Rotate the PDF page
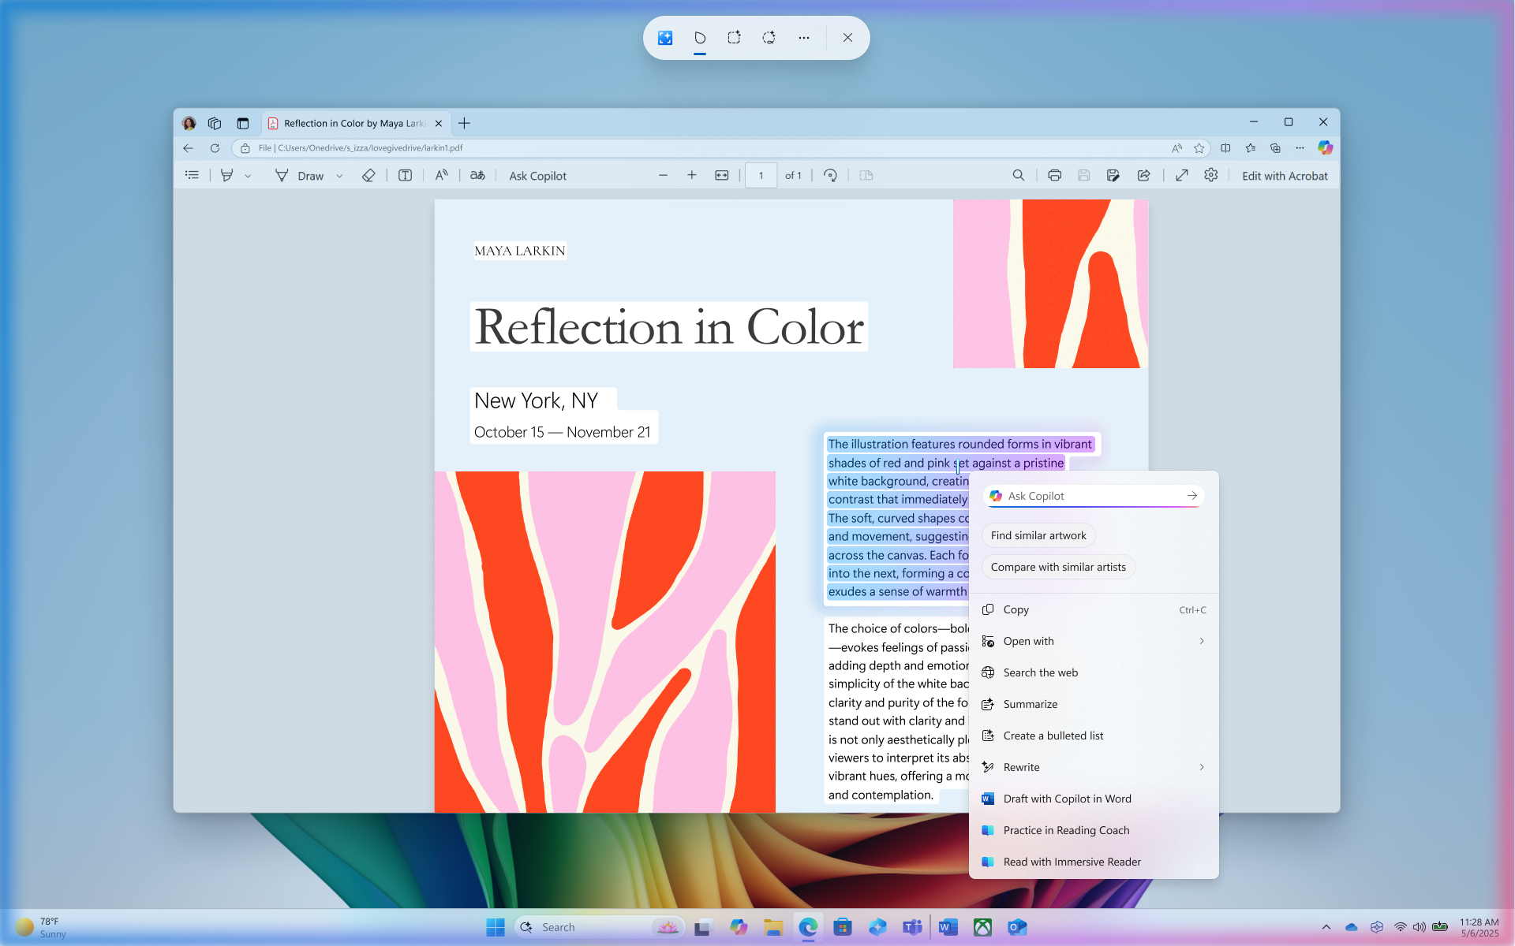 coord(830,175)
